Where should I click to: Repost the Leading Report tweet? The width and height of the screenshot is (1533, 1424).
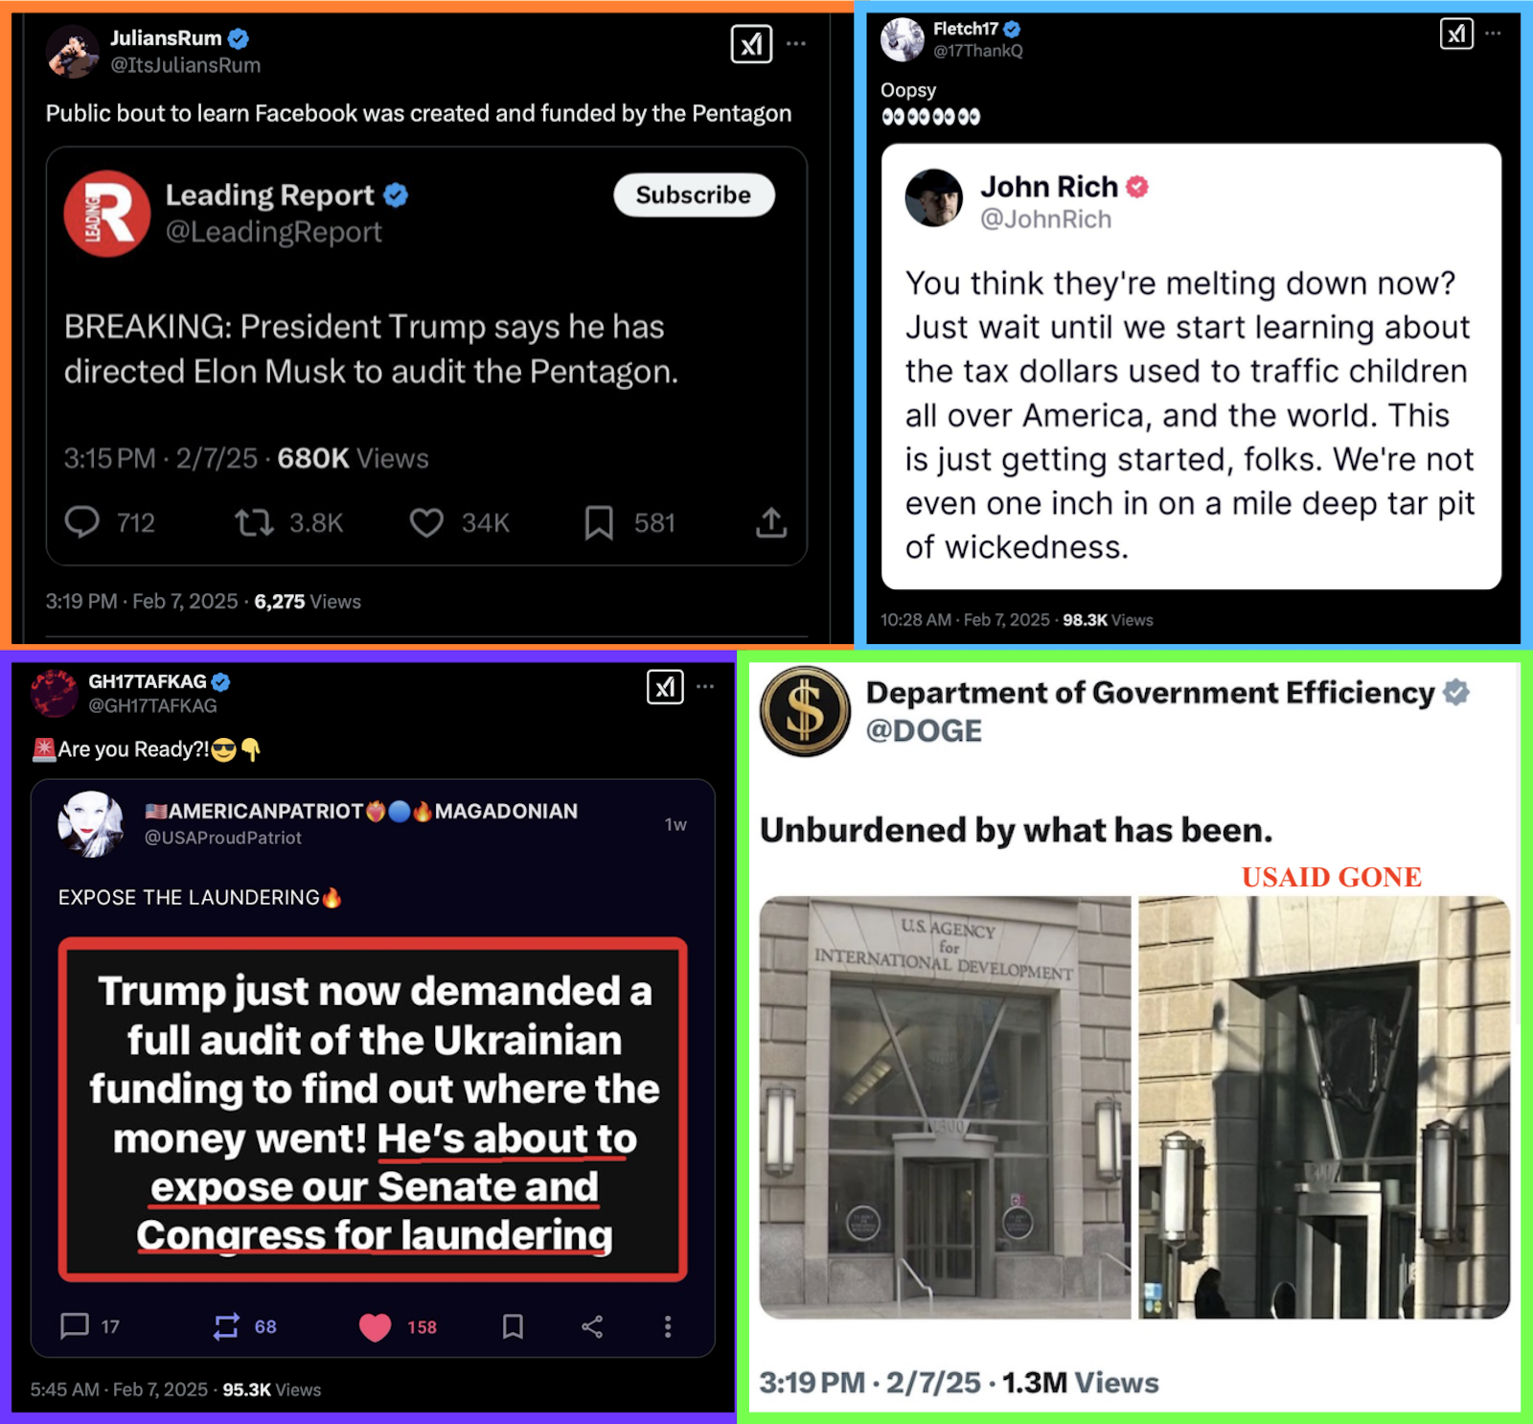coord(255,522)
